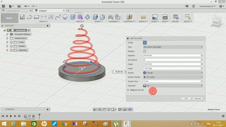Toggle visibility bulb of Unsaved component
226x127 pixels.
point(8,30)
